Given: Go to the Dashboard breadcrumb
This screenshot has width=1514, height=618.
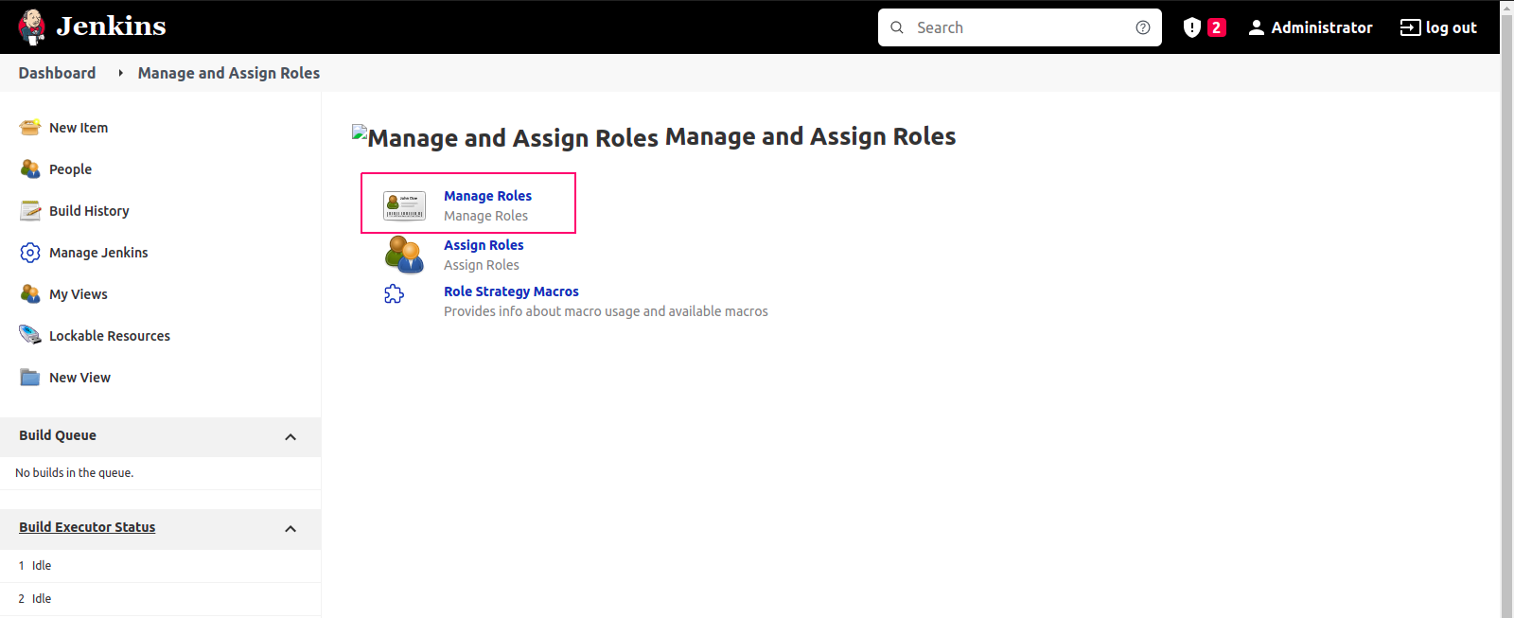Looking at the screenshot, I should tap(57, 73).
